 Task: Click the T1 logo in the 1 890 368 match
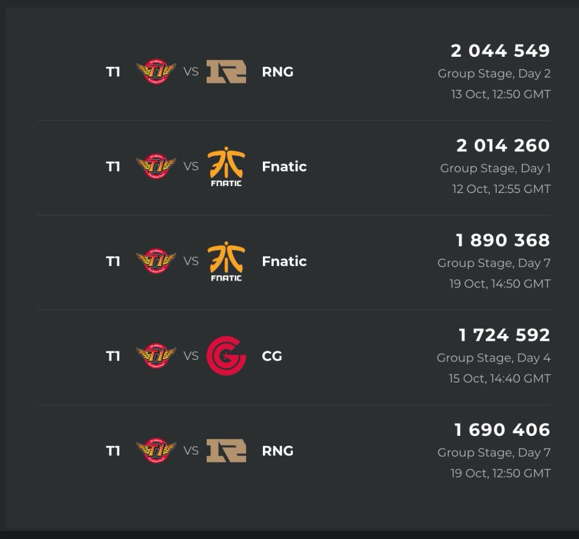tap(156, 261)
